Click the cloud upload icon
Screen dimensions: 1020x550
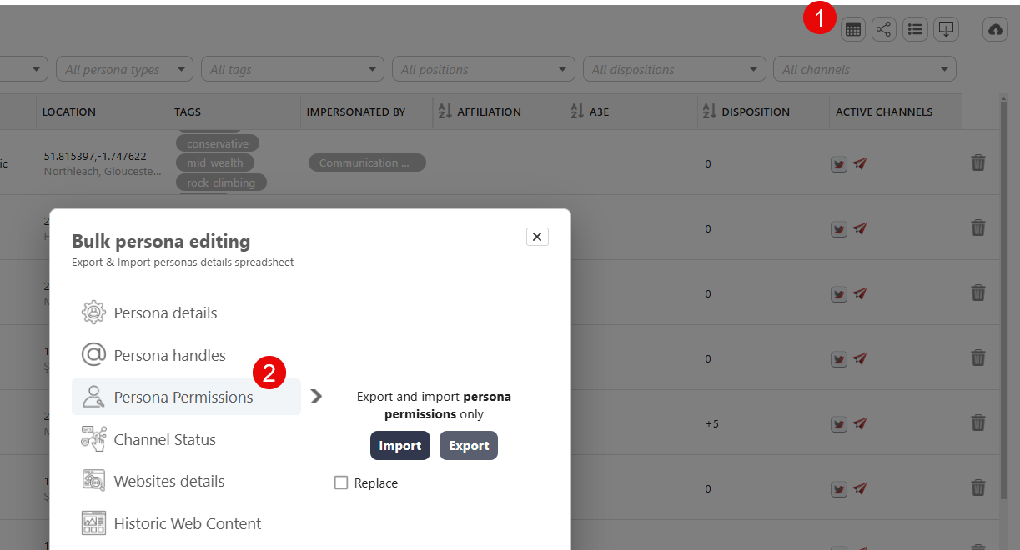(995, 30)
